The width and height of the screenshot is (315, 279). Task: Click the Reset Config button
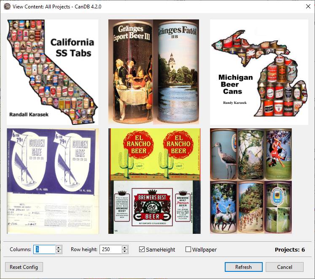click(24, 267)
